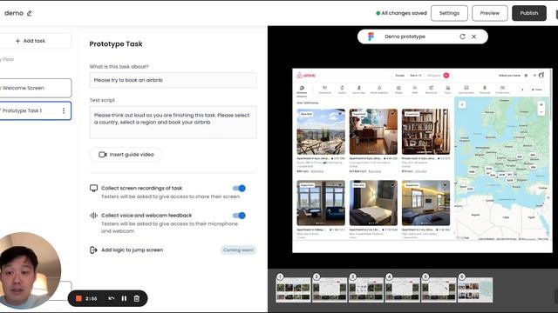Zoom in on the Airbnb map

coord(541,104)
